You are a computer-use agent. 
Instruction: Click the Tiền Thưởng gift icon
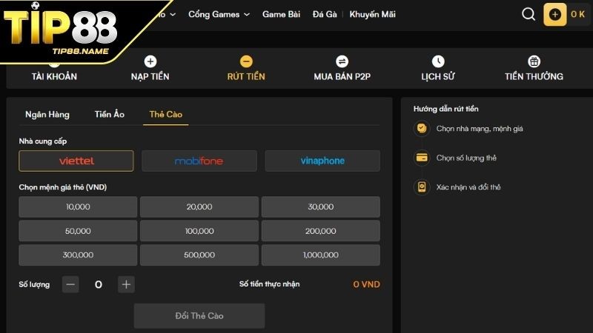[x=534, y=61]
